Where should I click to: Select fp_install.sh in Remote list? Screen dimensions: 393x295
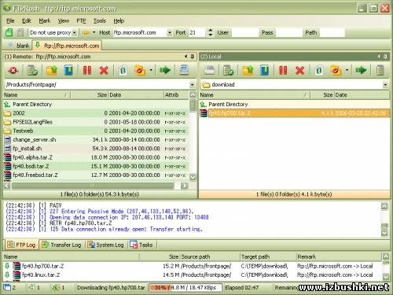(96, 149)
